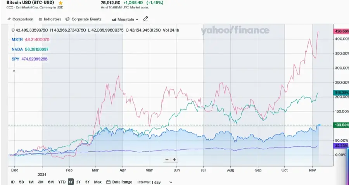Open the Indicators menu
349x185 pixels.
click(50, 19)
